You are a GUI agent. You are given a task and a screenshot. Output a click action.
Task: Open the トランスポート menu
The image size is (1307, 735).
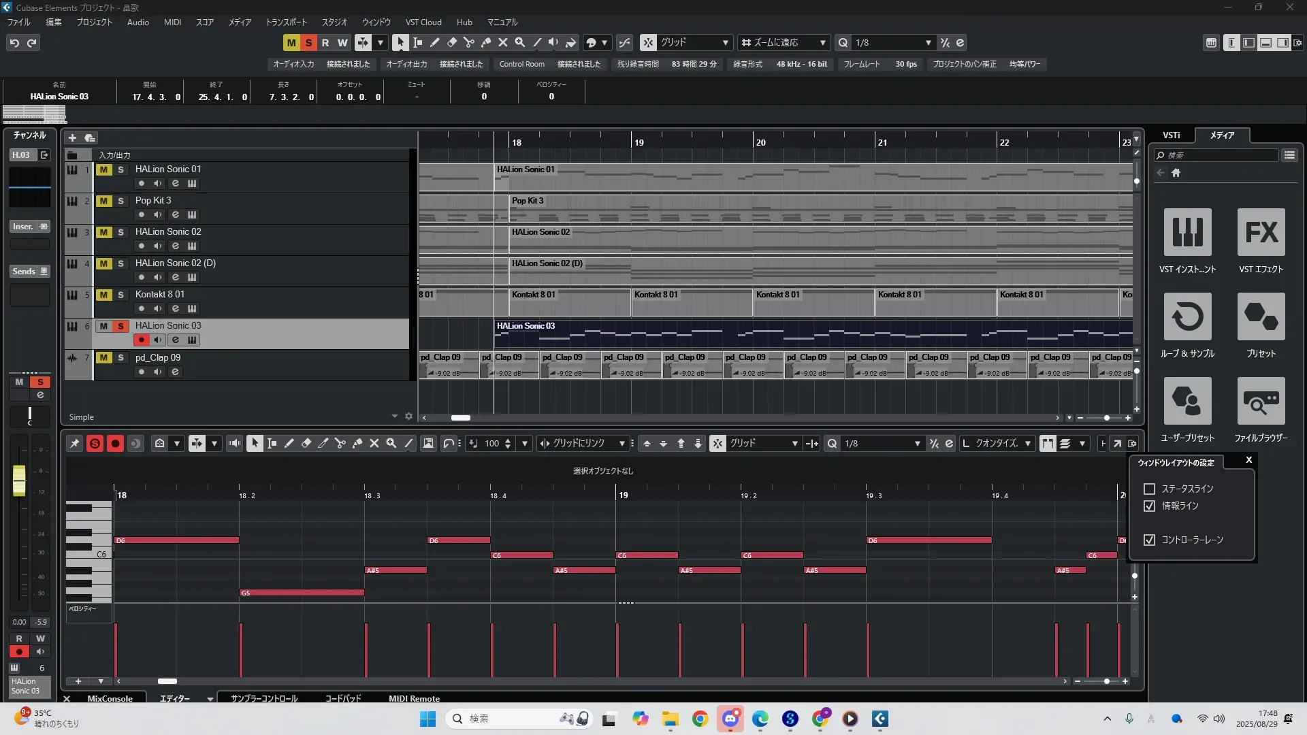click(x=286, y=22)
